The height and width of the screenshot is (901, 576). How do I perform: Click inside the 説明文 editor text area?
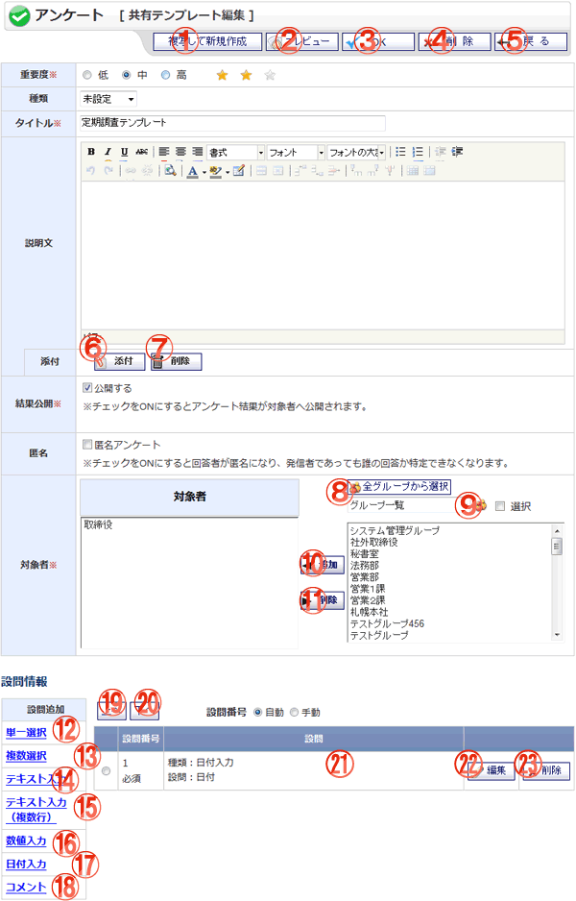323,256
